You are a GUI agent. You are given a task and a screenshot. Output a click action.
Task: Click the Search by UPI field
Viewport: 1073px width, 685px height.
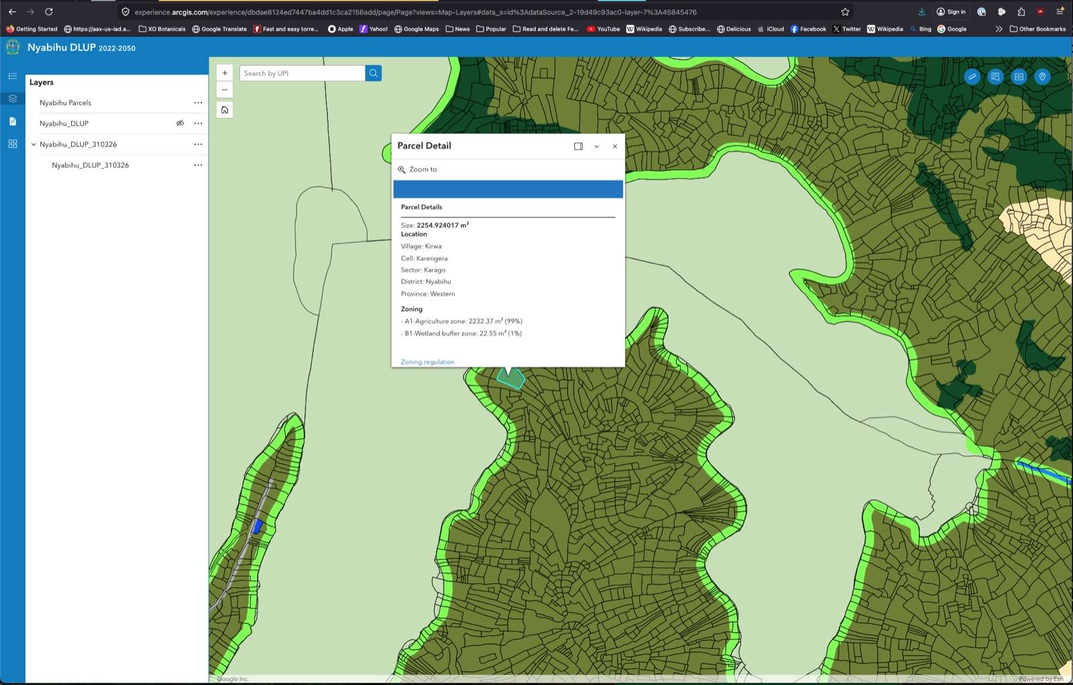coord(302,73)
